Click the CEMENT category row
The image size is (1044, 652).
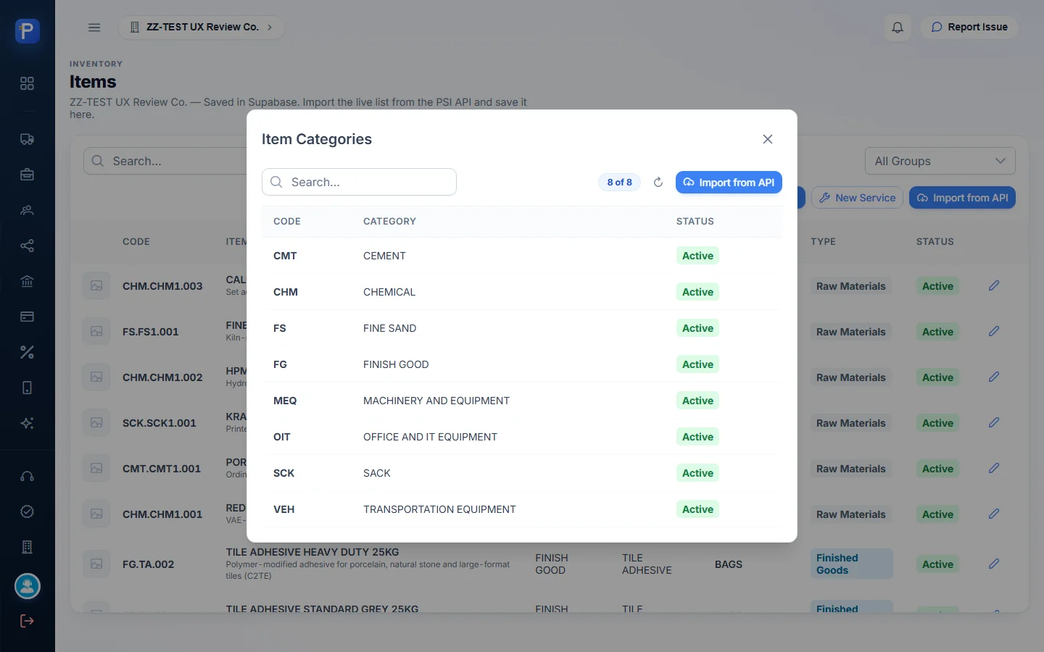click(x=521, y=256)
